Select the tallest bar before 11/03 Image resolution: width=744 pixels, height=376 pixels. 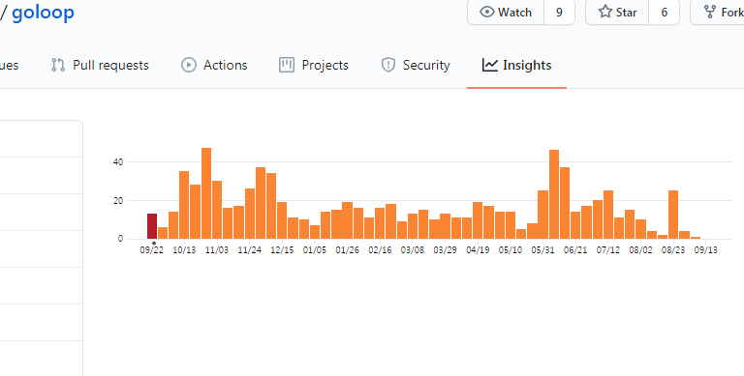point(206,193)
